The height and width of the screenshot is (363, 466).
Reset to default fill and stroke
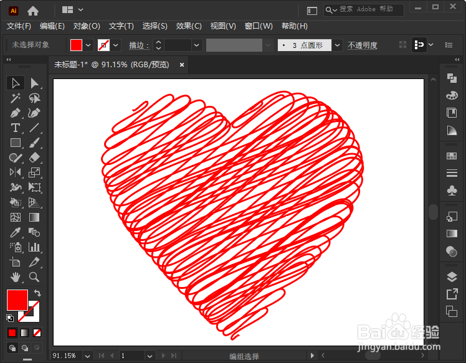10,318
